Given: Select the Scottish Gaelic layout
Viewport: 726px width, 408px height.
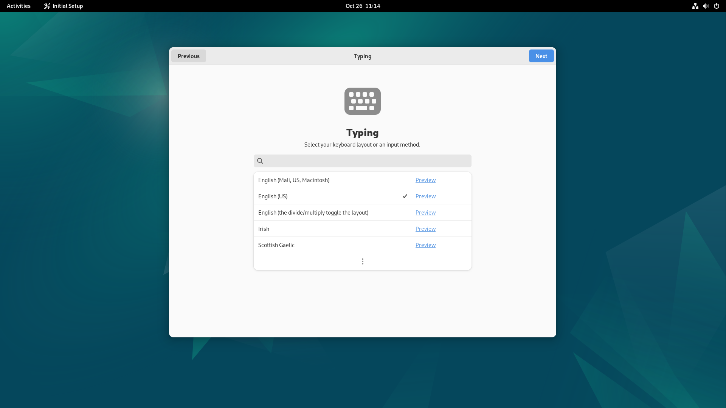Looking at the screenshot, I should [325, 245].
